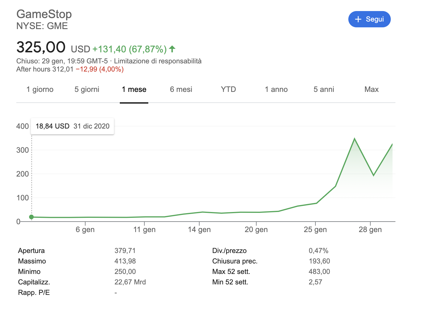Select the 1 mese tab
Viewport: 428px width, 310px height.
tap(134, 89)
